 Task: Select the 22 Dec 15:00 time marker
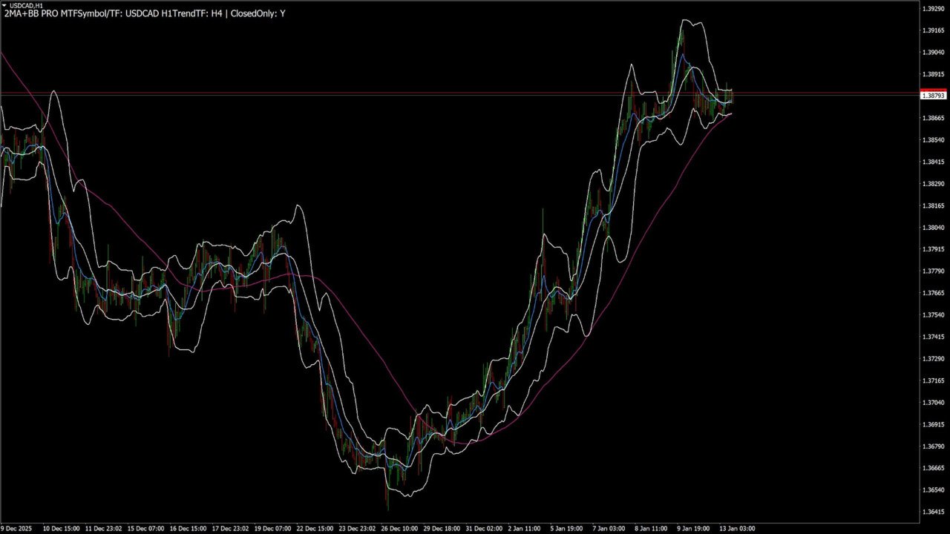click(x=315, y=529)
